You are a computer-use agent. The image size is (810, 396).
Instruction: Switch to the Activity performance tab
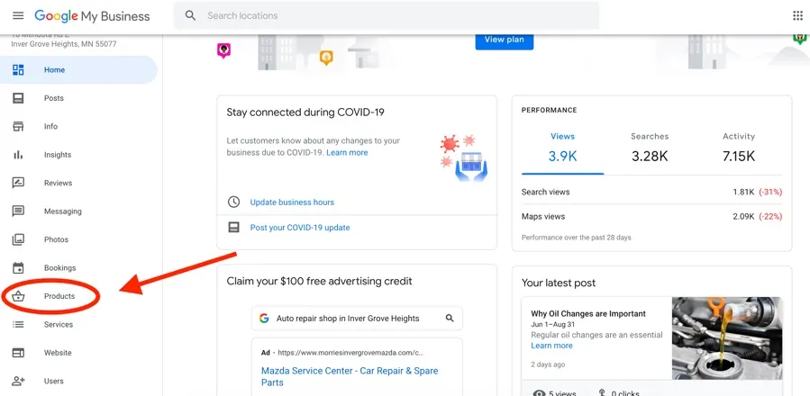(x=738, y=148)
